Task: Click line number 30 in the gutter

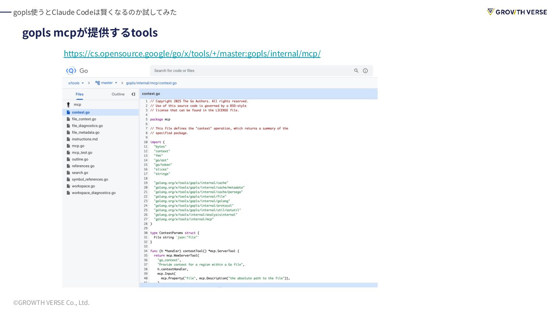Action: (145, 233)
